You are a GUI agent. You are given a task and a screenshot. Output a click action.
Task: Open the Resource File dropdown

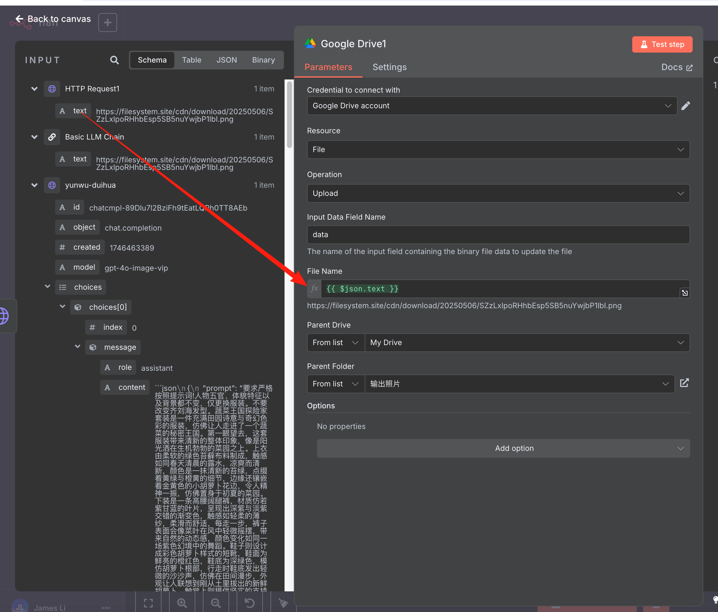498,150
